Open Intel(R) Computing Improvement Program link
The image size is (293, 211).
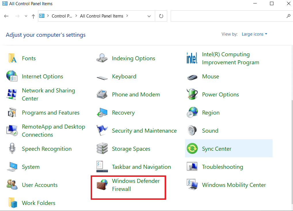point(231,58)
